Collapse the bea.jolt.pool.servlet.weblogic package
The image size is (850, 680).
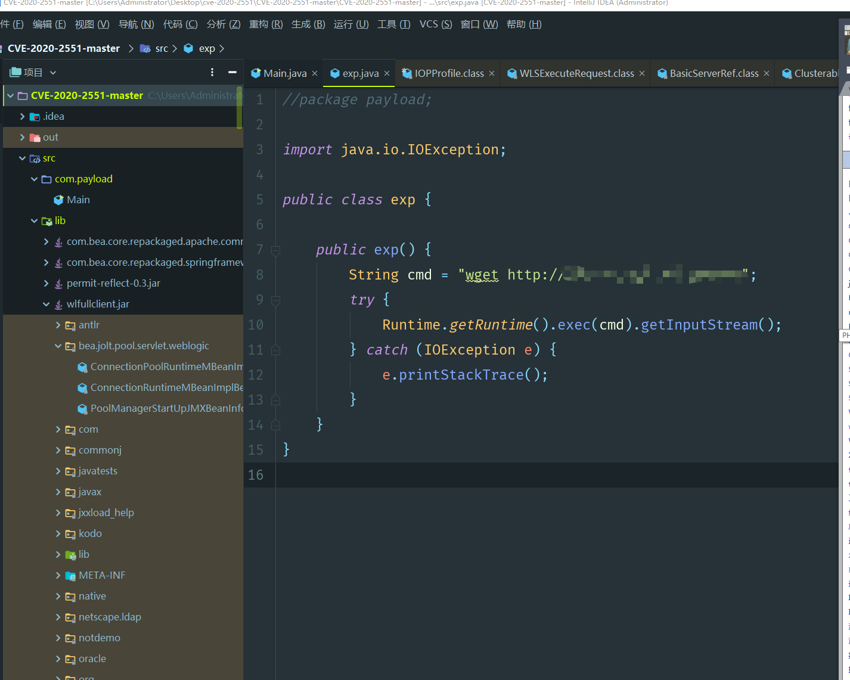coord(58,346)
